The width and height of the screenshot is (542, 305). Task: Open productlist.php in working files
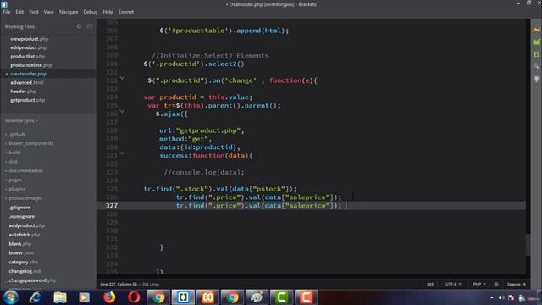point(27,56)
